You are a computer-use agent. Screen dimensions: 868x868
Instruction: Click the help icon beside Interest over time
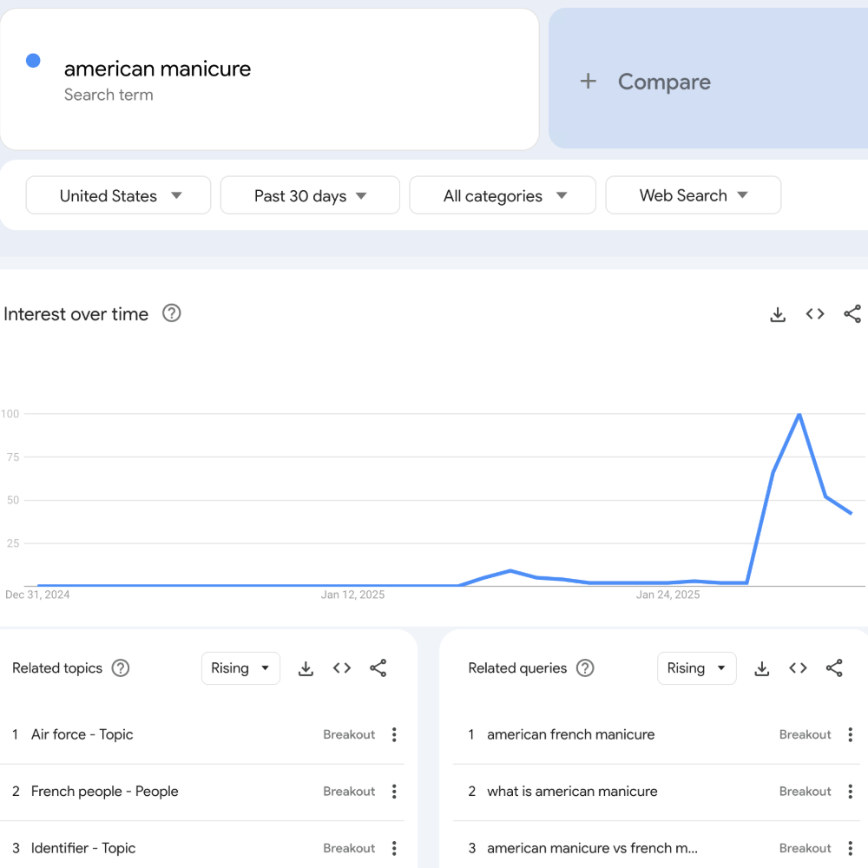coord(171,313)
